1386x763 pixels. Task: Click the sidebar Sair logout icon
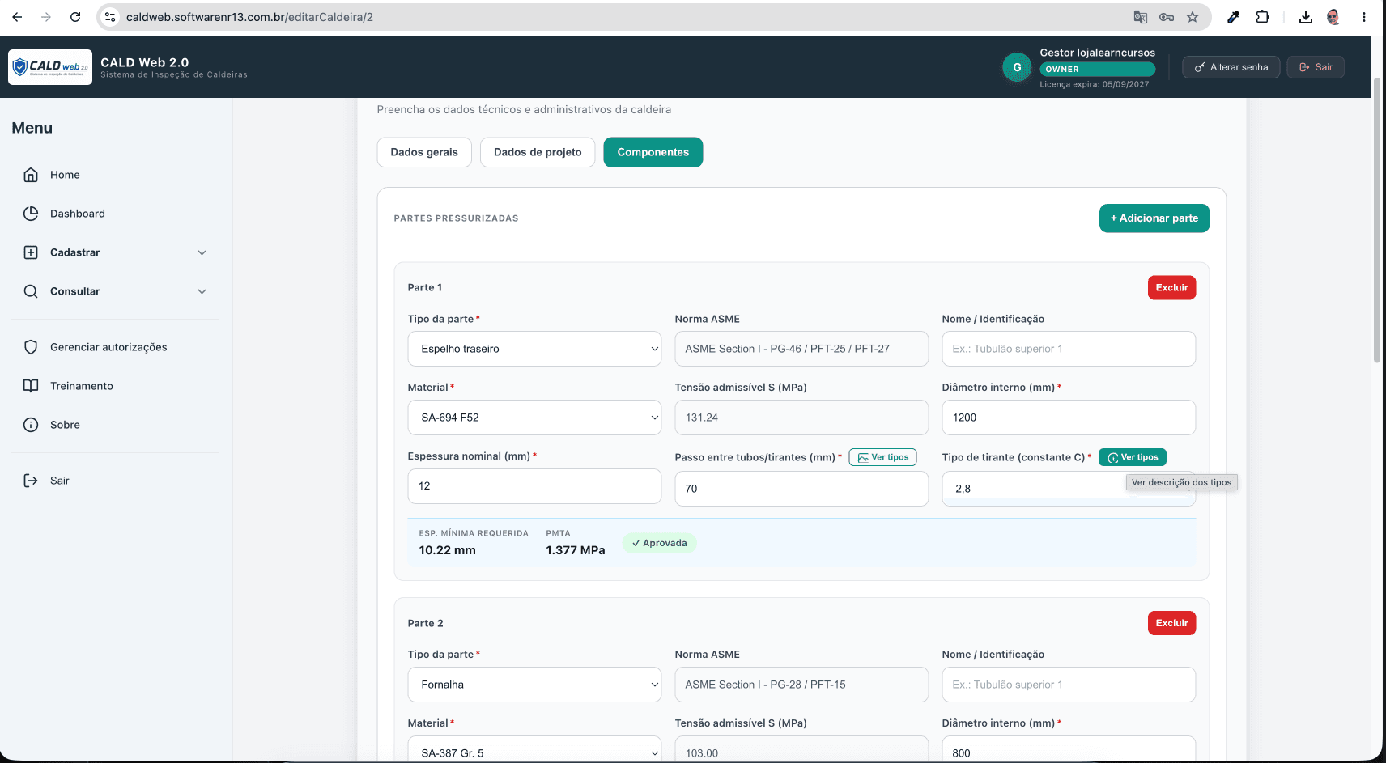(x=31, y=481)
